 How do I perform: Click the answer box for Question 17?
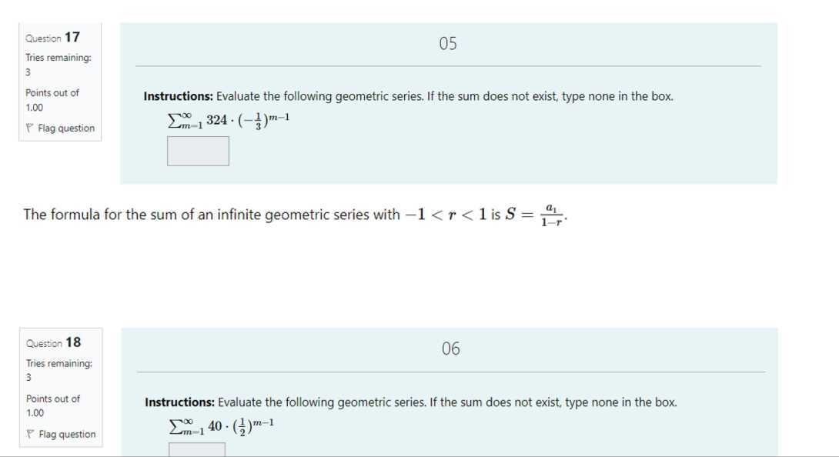click(198, 151)
